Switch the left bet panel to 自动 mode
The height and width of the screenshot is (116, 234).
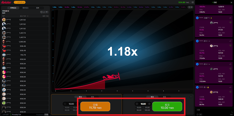click(x=92, y=97)
